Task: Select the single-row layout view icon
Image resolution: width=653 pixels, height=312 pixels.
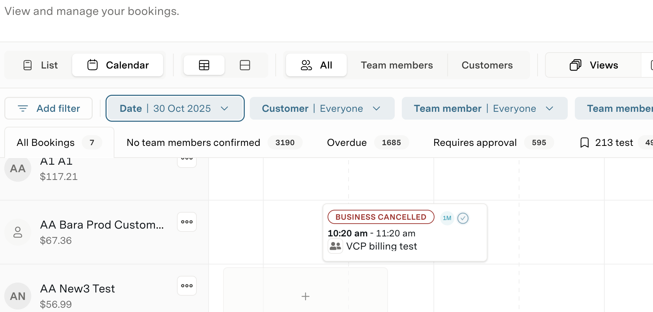Action: pos(245,65)
